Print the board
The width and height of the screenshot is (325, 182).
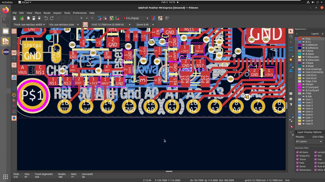coord(34,18)
